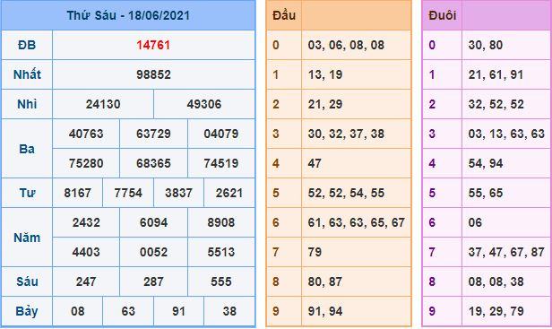552x329 pixels.
Task: Click first prize number 98852
Action: coord(153,74)
